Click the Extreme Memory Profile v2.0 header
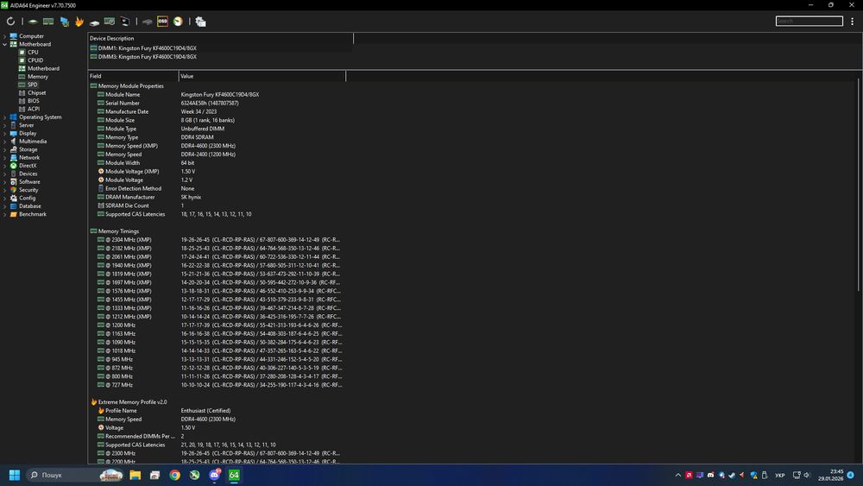Screen dimensions: 863x486 point(129,402)
